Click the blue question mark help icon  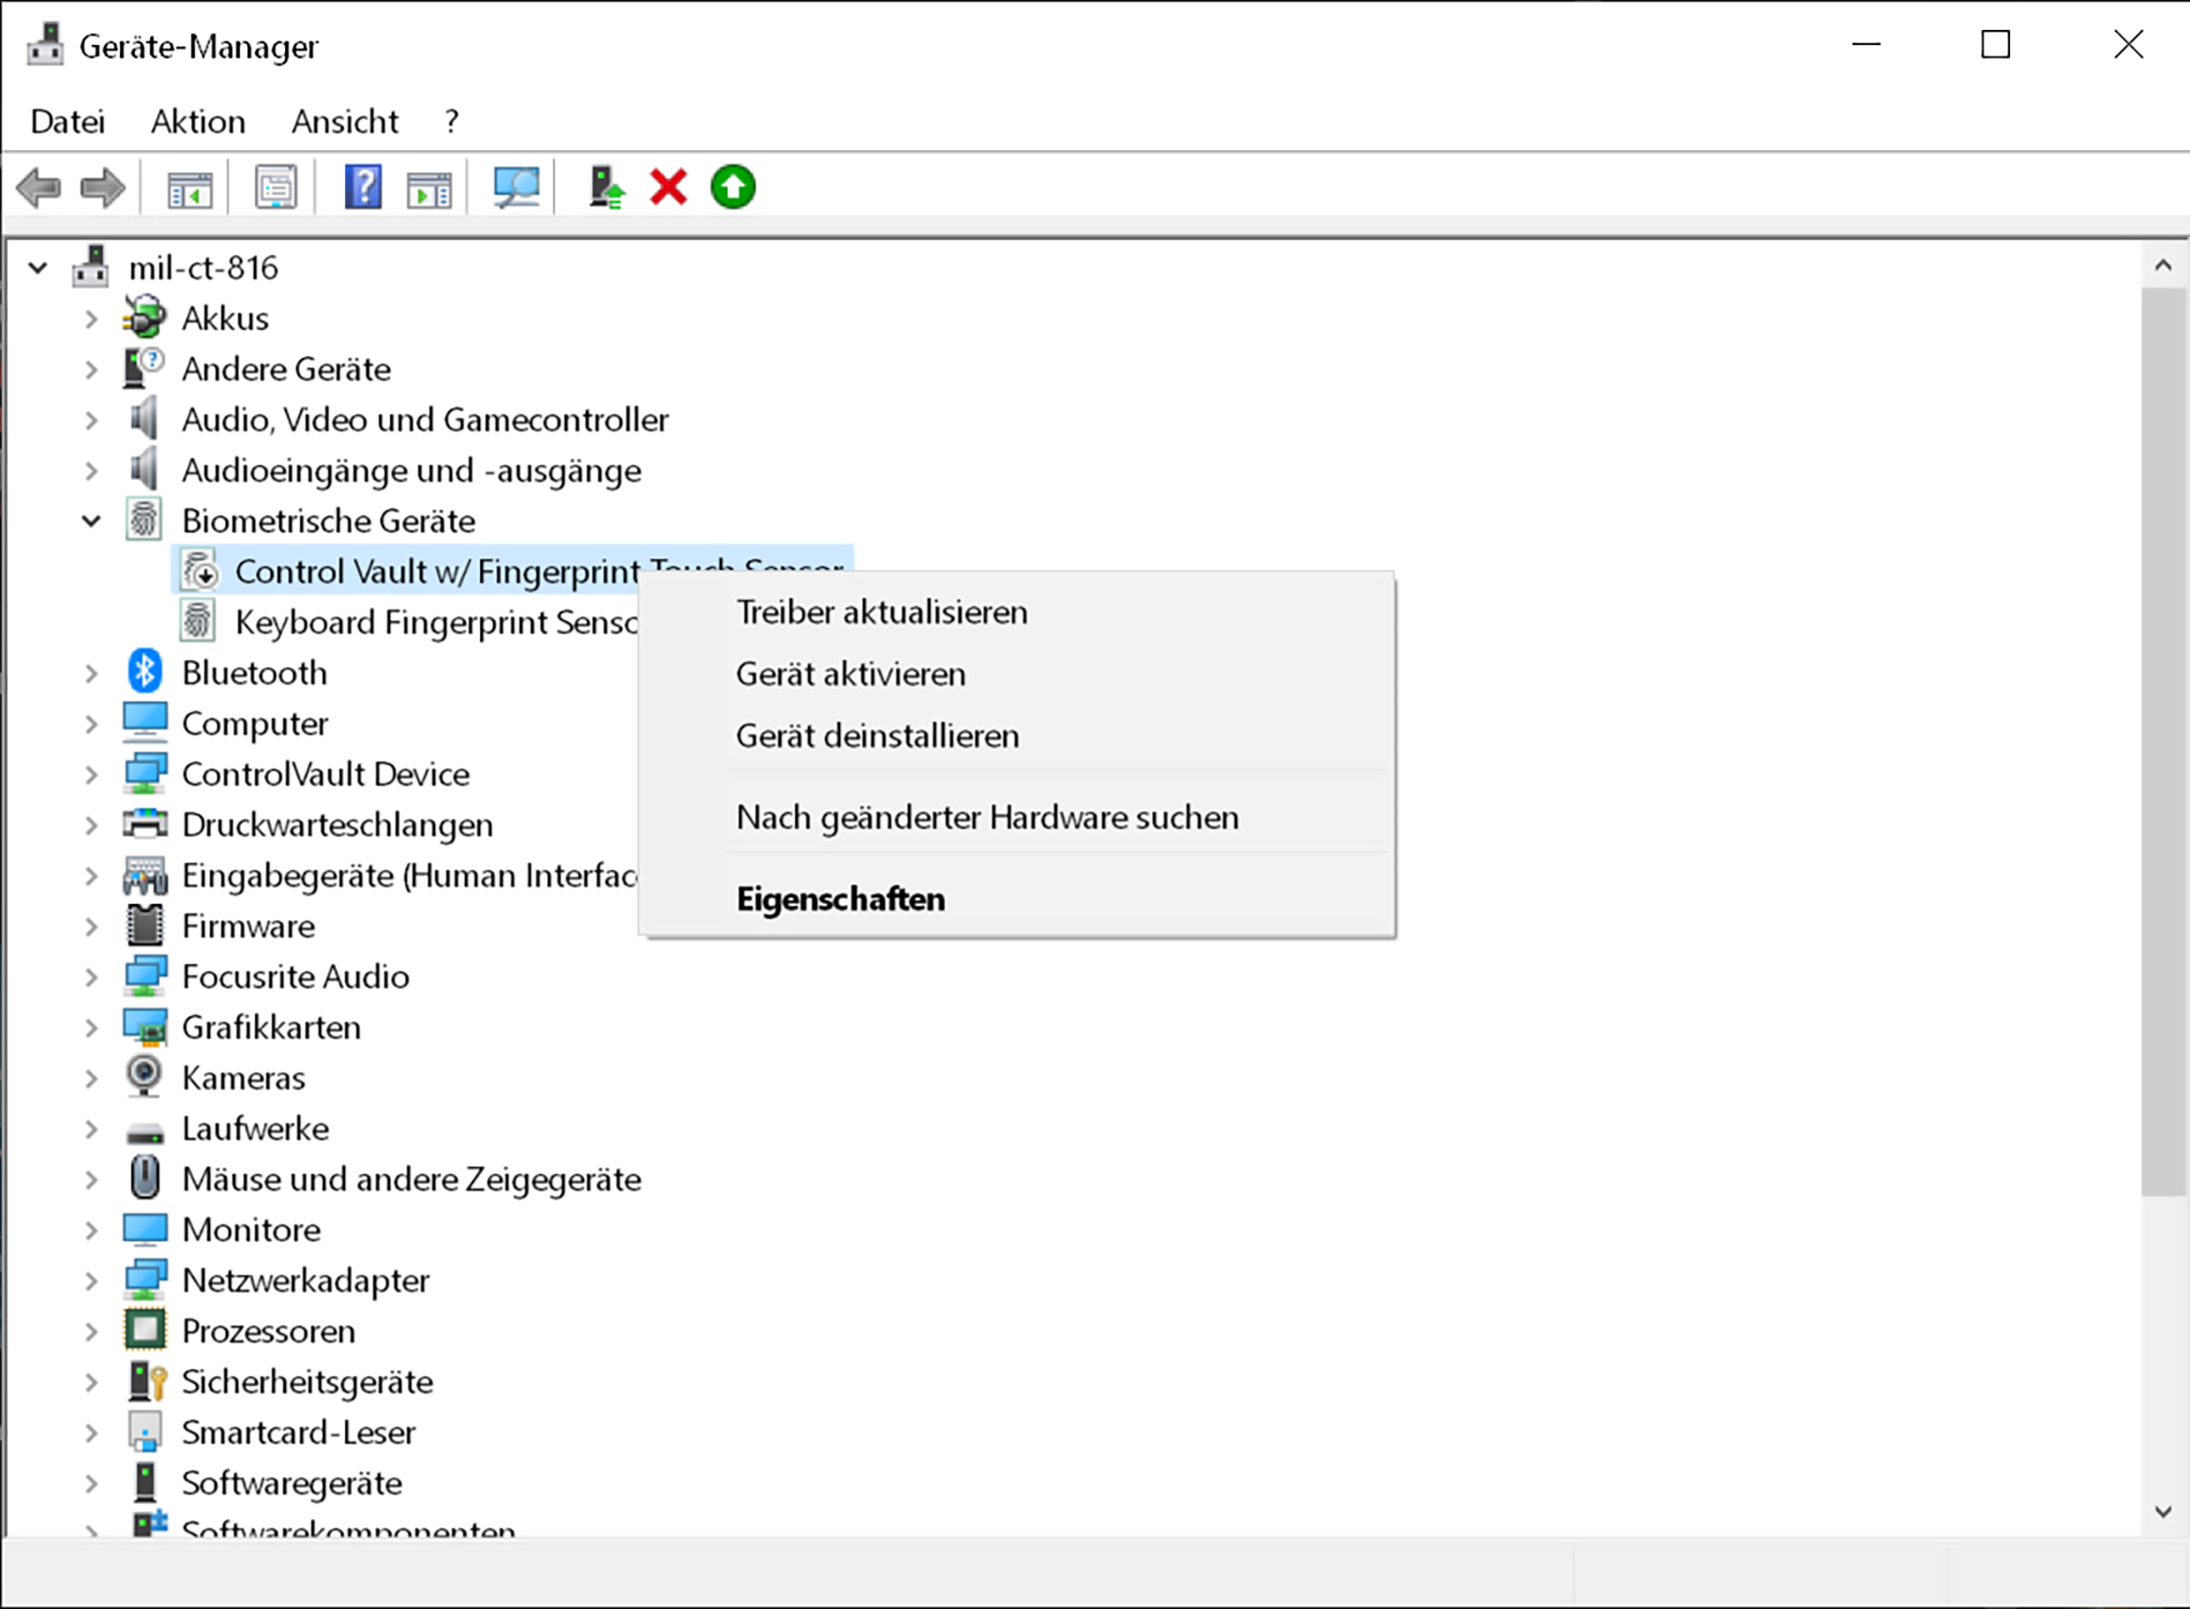362,187
